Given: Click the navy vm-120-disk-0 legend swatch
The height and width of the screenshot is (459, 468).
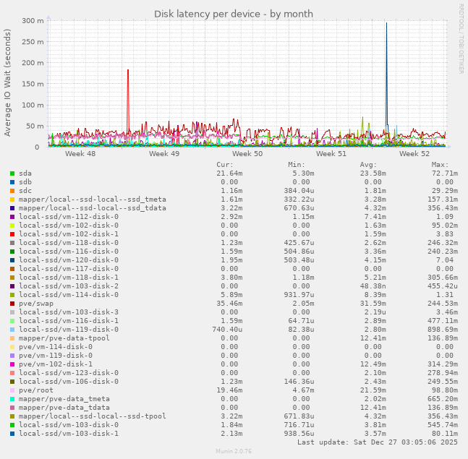Looking at the screenshot, I should click(x=12, y=260).
